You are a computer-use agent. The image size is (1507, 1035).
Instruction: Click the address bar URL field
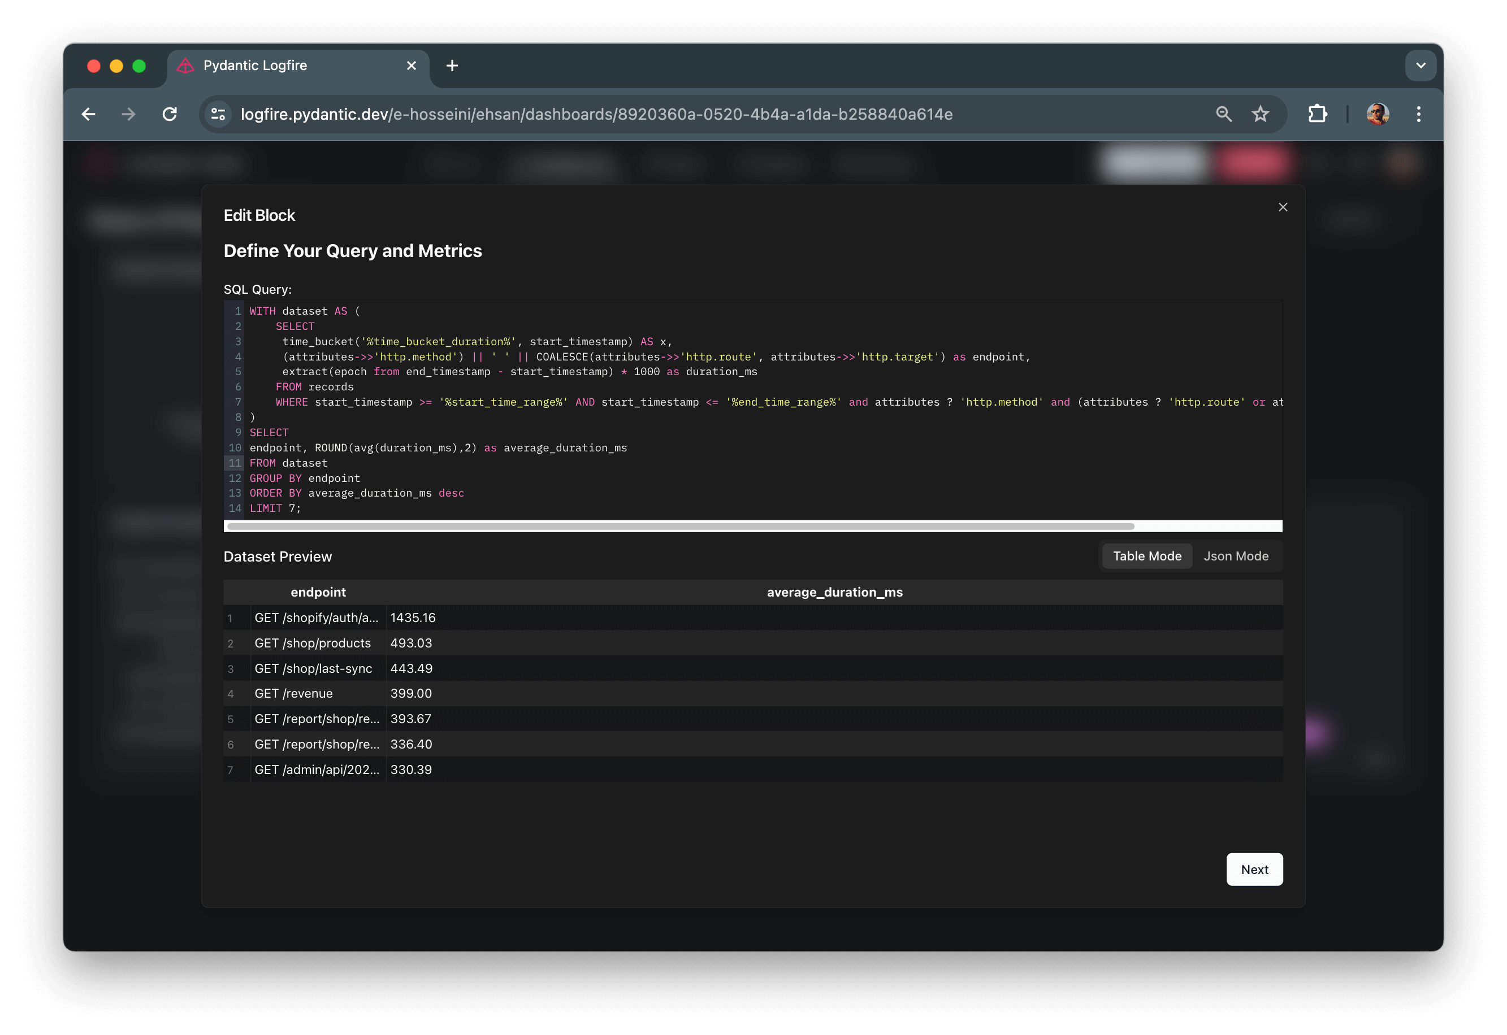tap(596, 114)
